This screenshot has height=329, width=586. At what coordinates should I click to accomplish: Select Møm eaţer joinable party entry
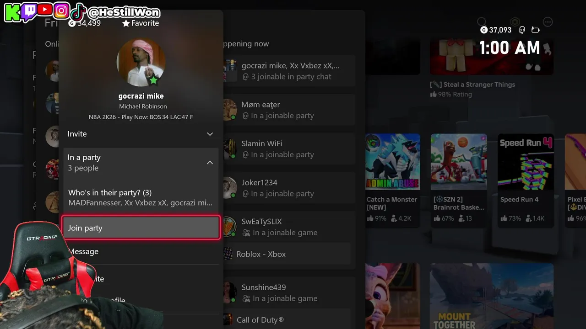pos(289,110)
